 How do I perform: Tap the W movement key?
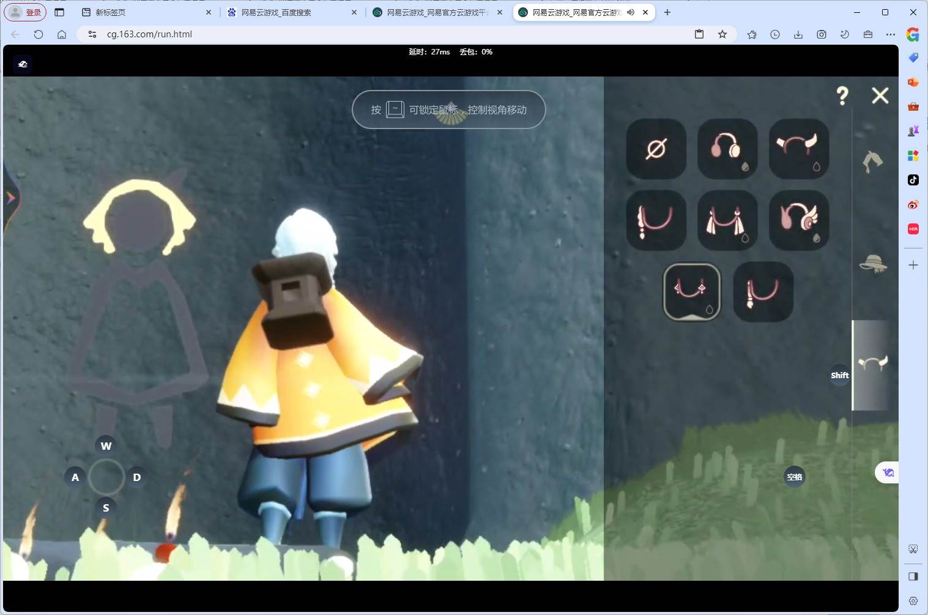coord(106,445)
